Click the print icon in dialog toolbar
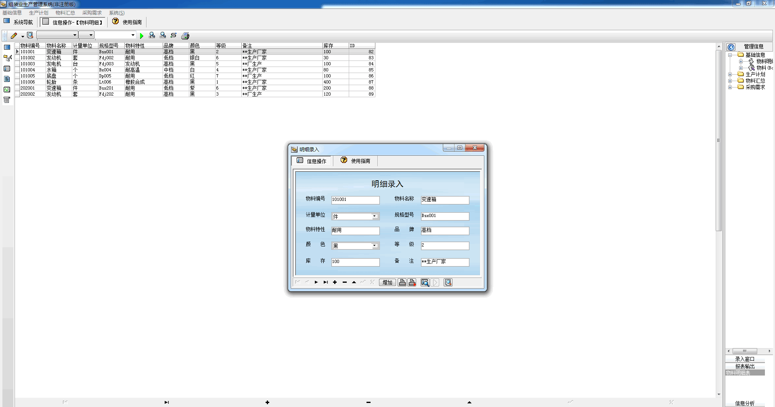This screenshot has width=775, height=407. [402, 282]
